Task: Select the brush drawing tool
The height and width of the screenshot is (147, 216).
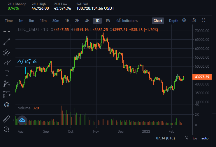Action: [7, 63]
